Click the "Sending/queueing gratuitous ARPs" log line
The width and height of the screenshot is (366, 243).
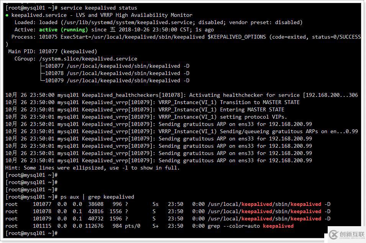click(x=269, y=132)
